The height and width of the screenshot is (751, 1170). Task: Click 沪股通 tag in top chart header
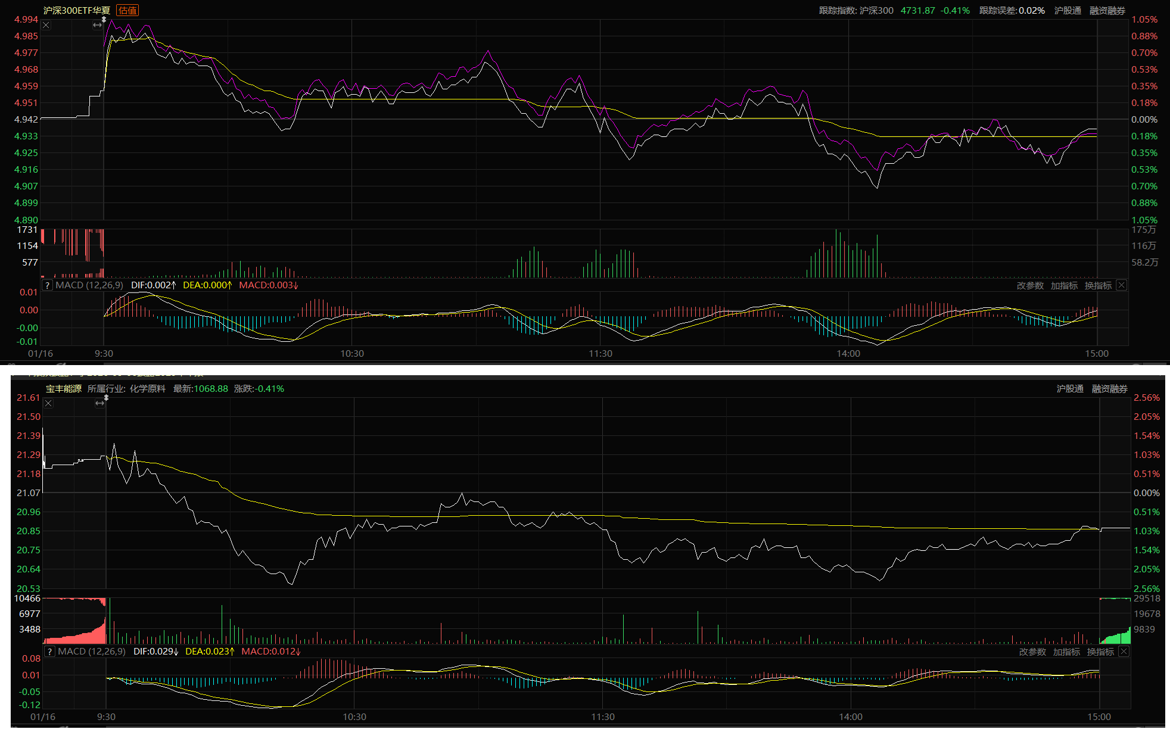tap(1068, 10)
